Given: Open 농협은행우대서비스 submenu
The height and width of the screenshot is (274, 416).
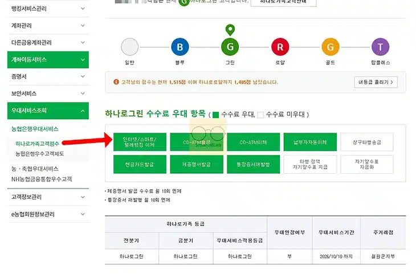Looking at the screenshot, I should (35, 129).
